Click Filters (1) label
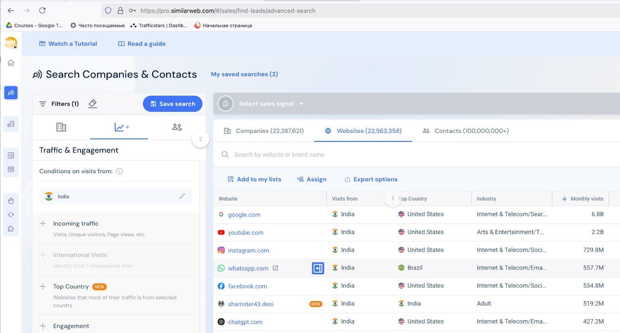Viewport: 620px width, 333px height. click(x=65, y=104)
